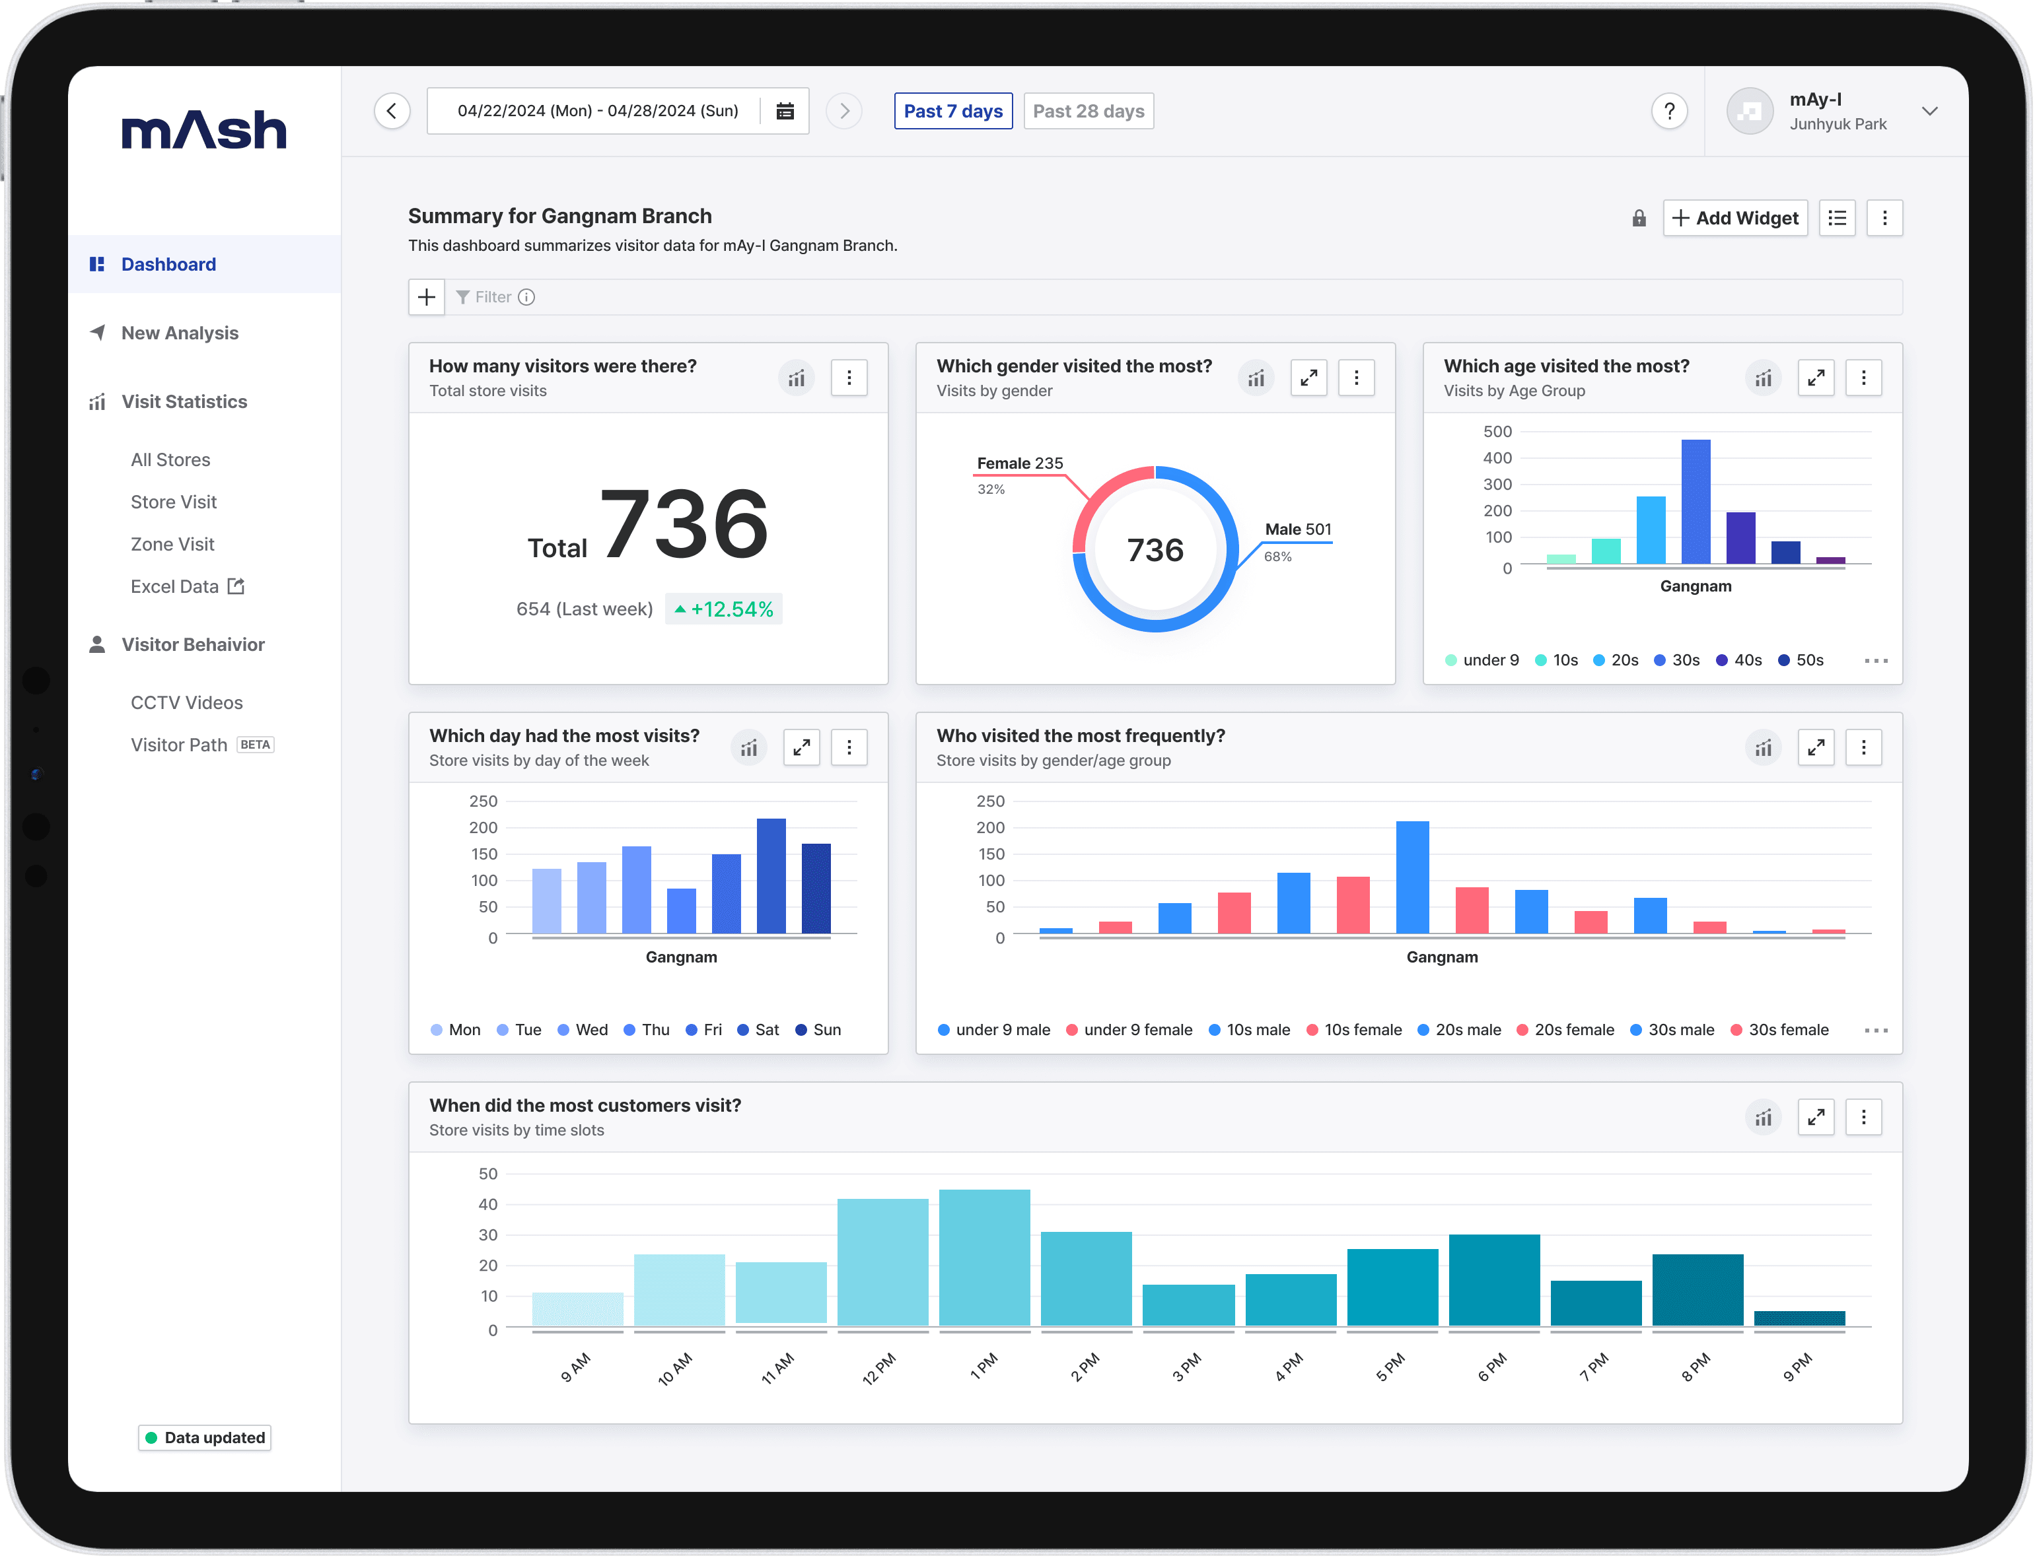Image resolution: width=2037 pixels, height=1558 pixels.
Task: Open New Analysis from sidebar
Action: (179, 333)
